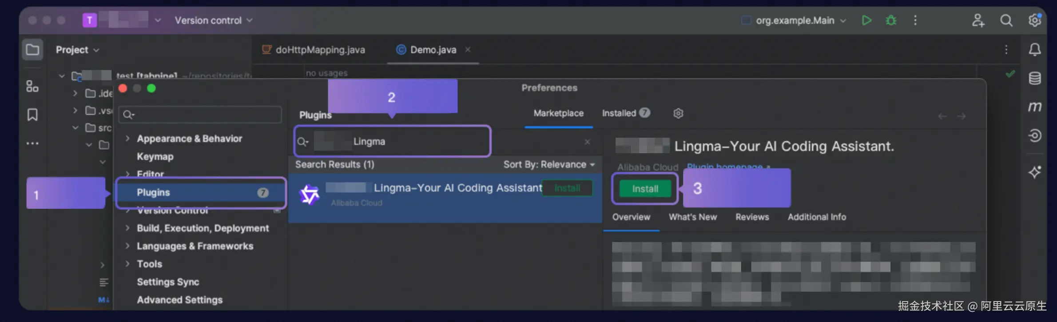Show more tool windows ellipsis in left sidebar
The width and height of the screenshot is (1057, 322).
coord(32,143)
